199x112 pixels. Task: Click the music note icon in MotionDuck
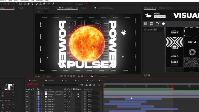pos(149,75)
